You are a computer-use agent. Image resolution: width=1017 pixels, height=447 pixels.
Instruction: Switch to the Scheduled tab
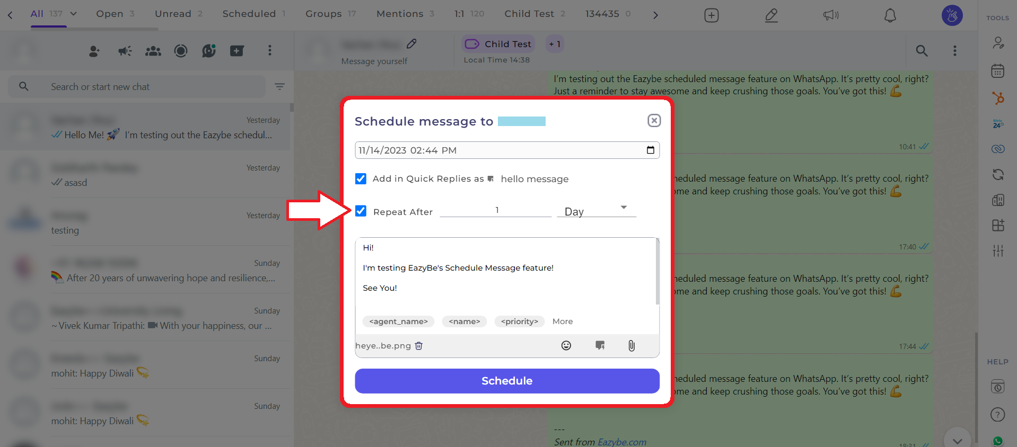254,14
